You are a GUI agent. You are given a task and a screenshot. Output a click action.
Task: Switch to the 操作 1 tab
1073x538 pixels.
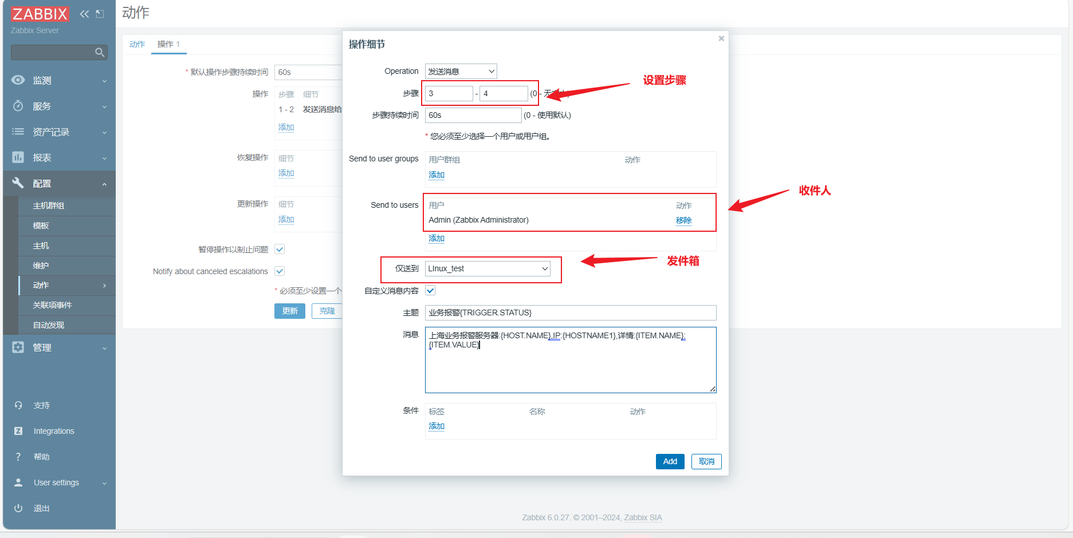pyautogui.click(x=168, y=44)
